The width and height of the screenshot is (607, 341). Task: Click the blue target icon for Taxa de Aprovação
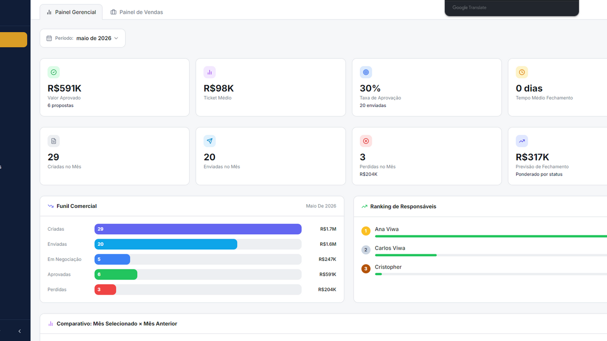[366, 72]
